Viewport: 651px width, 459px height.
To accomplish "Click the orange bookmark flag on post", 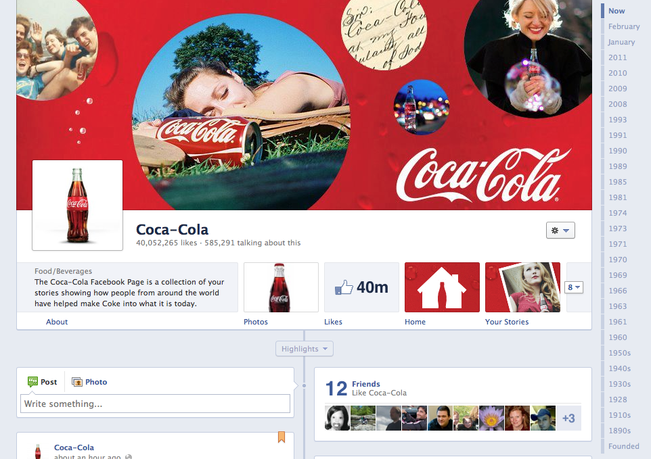I will (282, 437).
